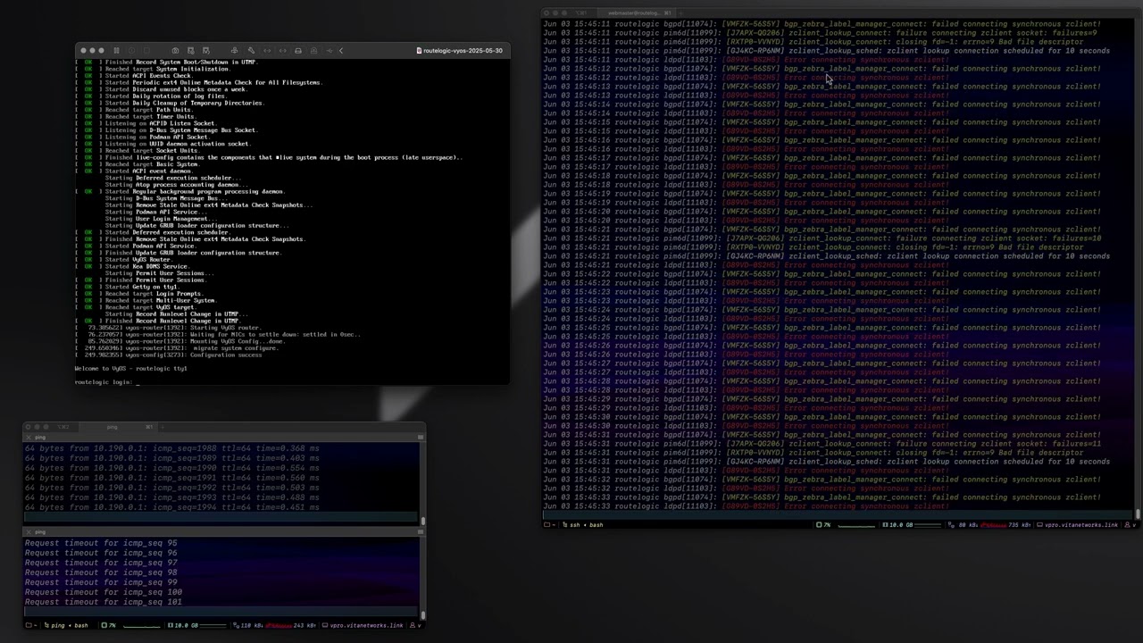Image resolution: width=1143 pixels, height=643 pixels.
Task: Click the network throughput graph in ping window
Action: click(x=279, y=625)
